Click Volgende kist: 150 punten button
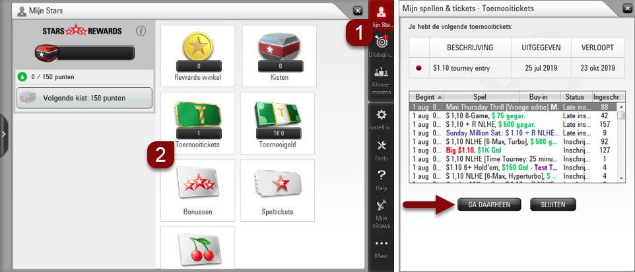The image size is (635, 272). coord(84,98)
